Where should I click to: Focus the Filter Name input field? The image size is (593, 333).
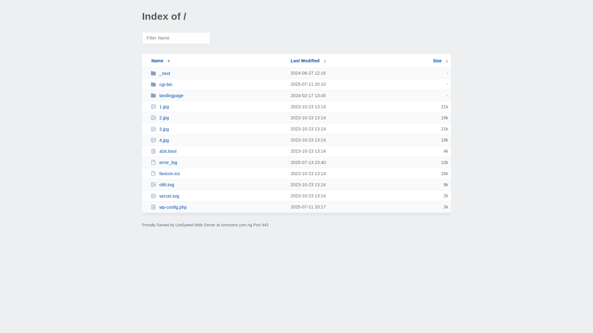pyautogui.click(x=176, y=38)
